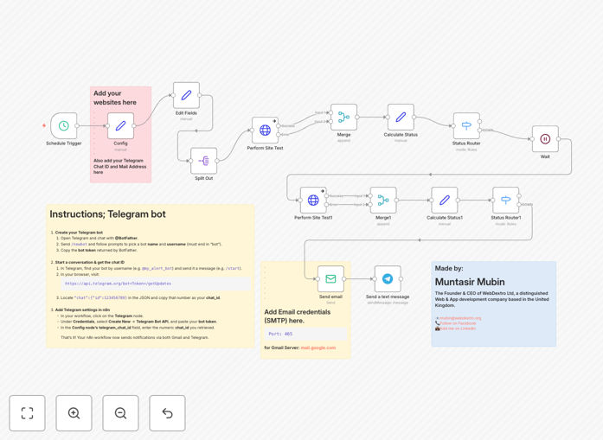The width and height of the screenshot is (603, 440).
Task: Click the api.telegram.org getUpdates URL code block
Action: click(156, 284)
